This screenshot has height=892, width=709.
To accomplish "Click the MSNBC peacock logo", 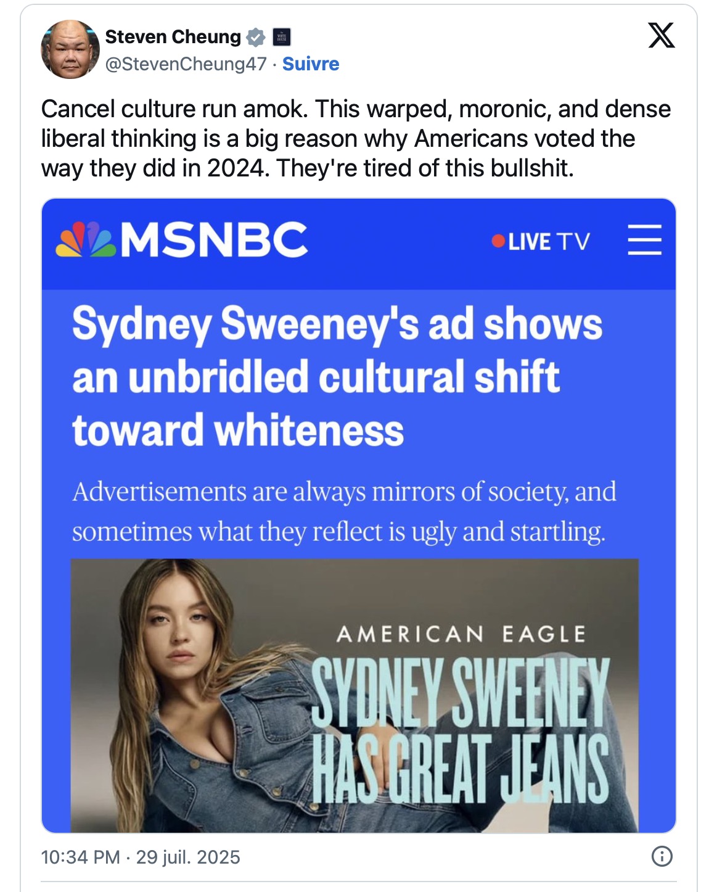I will click(x=86, y=239).
